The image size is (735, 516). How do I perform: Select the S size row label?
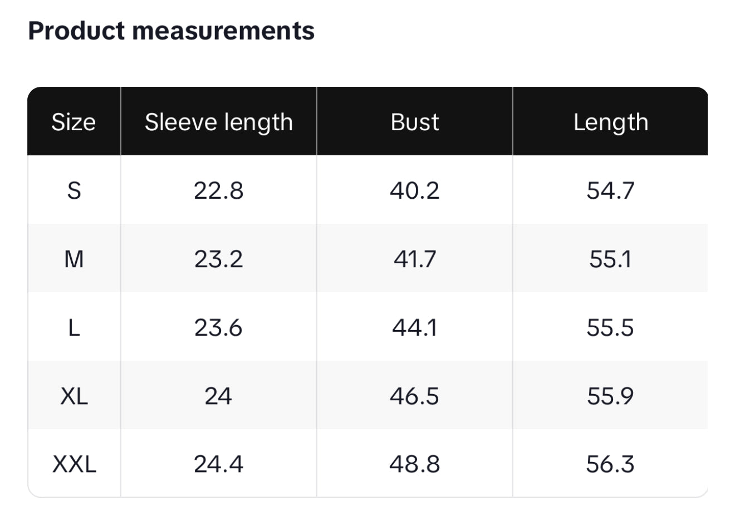[x=74, y=191]
